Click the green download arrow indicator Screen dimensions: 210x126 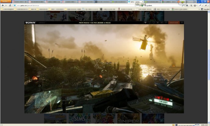[182, 2]
